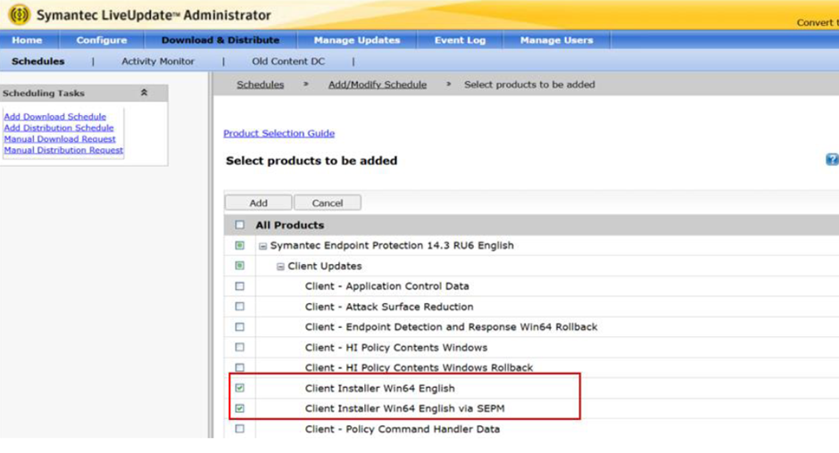Collapse the Client Updates tree node
This screenshot has height=453, width=839.
(280, 267)
